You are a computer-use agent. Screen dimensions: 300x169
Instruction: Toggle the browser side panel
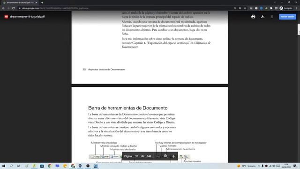pos(276,8)
